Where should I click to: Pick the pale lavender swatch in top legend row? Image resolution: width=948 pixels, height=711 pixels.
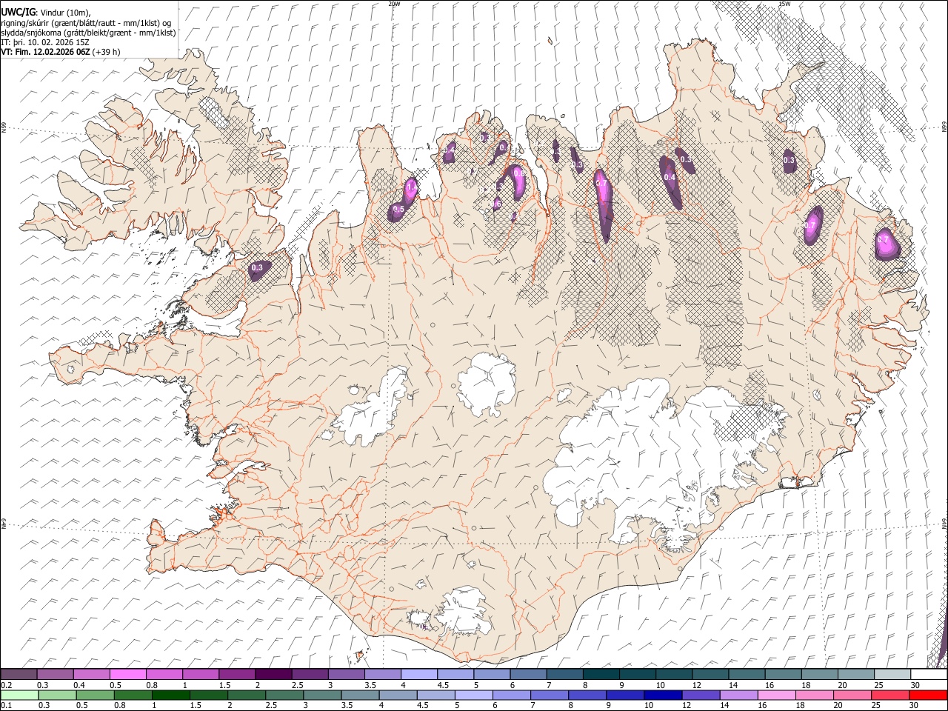point(418,675)
